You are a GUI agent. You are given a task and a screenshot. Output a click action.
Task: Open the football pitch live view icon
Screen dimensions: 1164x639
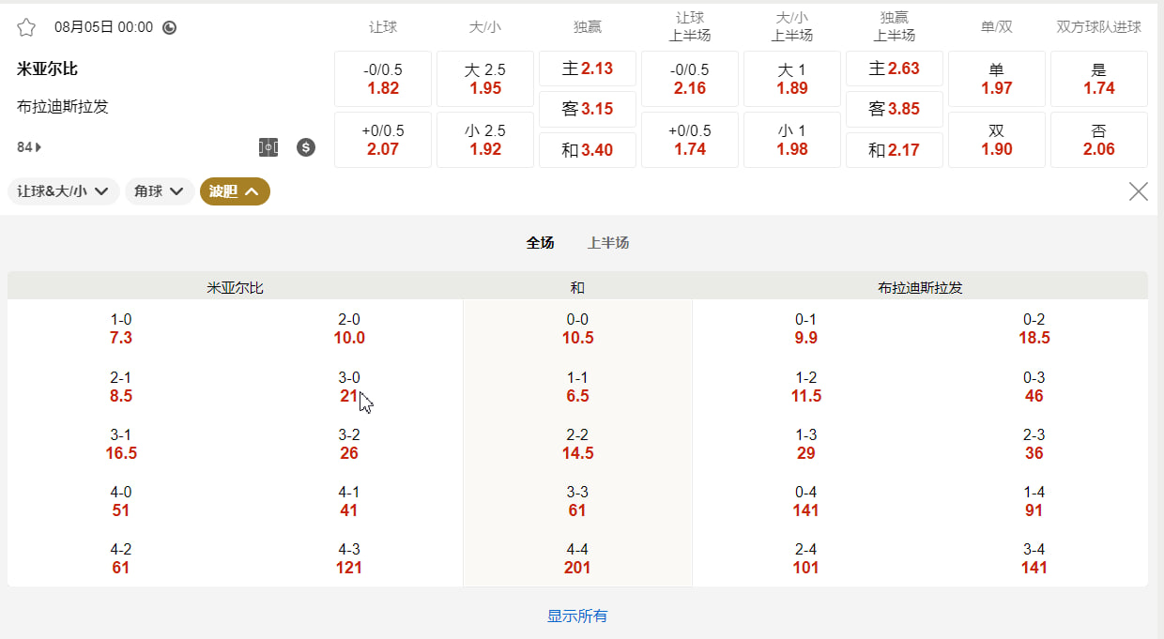(x=268, y=147)
